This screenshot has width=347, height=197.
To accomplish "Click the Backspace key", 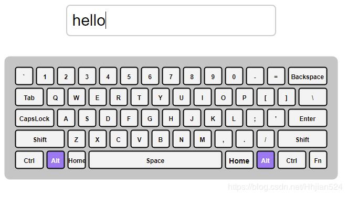I will (x=308, y=76).
